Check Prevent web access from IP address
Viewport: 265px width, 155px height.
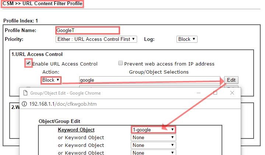coord(121,63)
